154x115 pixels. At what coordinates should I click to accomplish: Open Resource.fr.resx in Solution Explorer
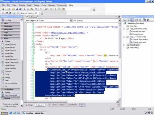pos(139,31)
